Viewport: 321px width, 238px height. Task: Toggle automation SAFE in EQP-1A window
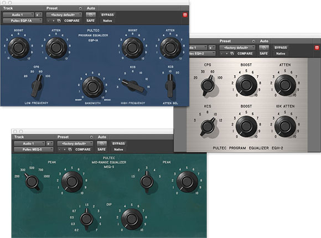tap(90, 20)
